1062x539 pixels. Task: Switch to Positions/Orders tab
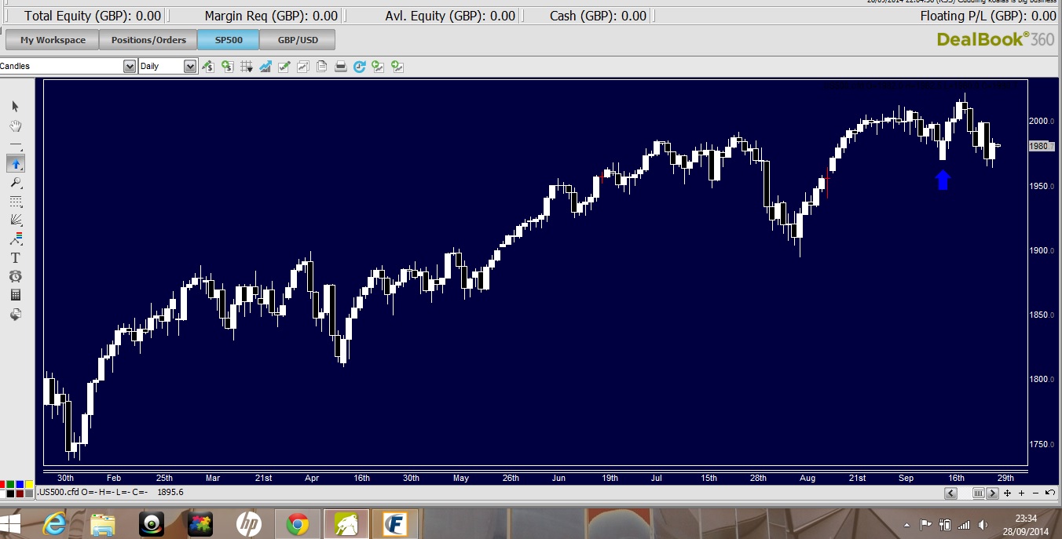[x=148, y=40]
